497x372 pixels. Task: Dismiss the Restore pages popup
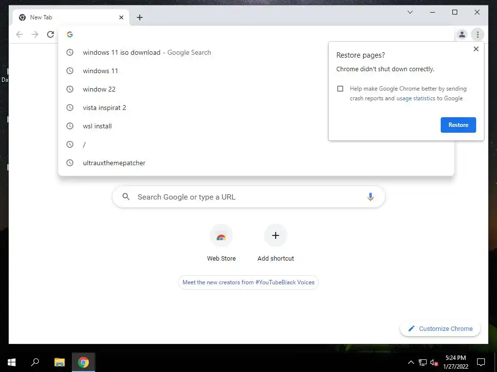click(x=476, y=49)
